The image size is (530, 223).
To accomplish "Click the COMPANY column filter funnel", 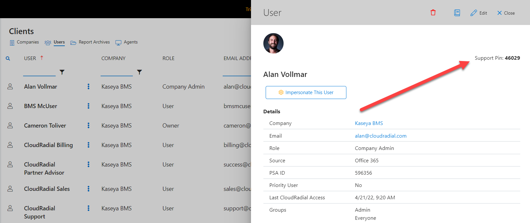I will (139, 72).
